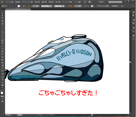Click the vertical scrollbar up arrow
The image size is (136, 117).
point(130,11)
